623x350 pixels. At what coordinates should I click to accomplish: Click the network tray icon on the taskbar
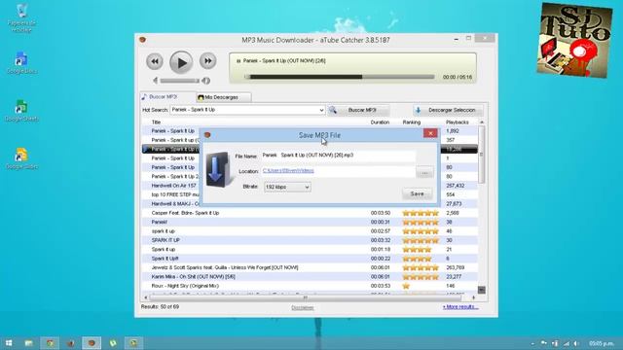pyautogui.click(x=567, y=343)
